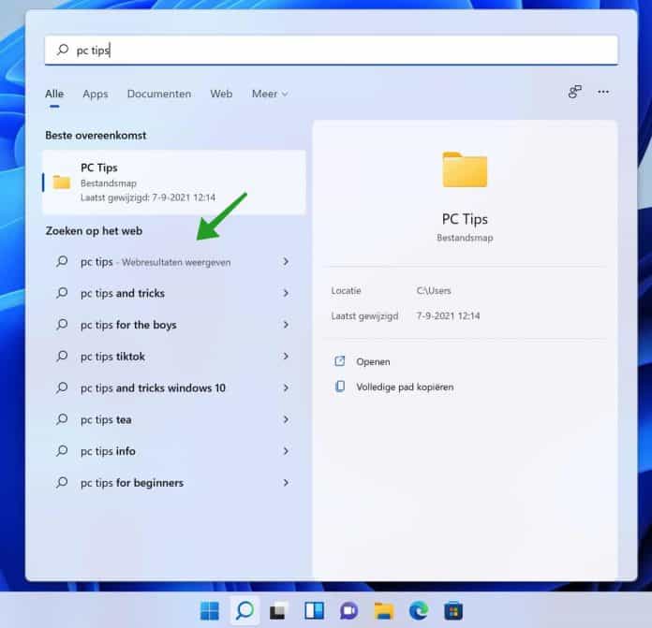The width and height of the screenshot is (652, 628).
Task: Expand arrow for 'pc tips and tricks'
Action: coord(286,293)
